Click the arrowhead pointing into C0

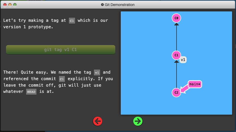[x=176, y=24]
